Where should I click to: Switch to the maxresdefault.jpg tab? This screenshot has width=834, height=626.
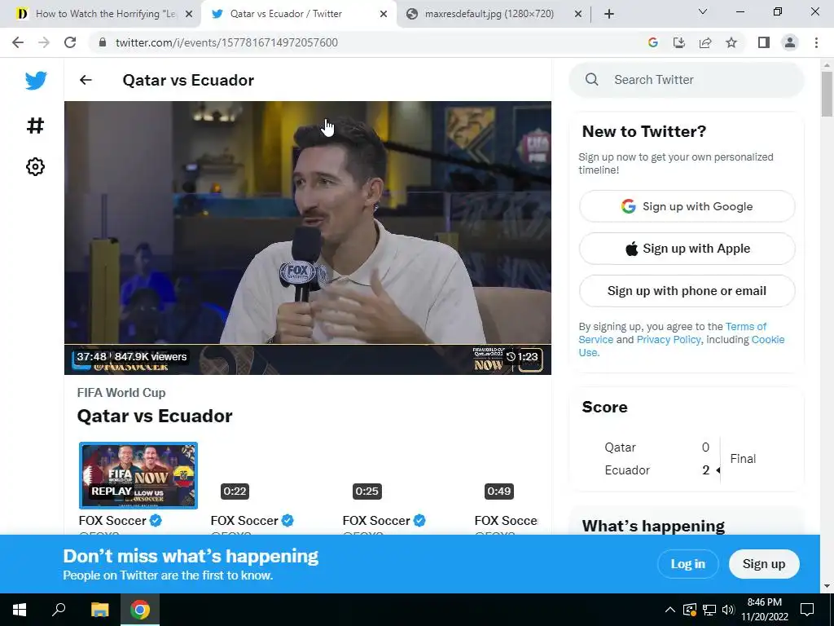click(x=494, y=14)
